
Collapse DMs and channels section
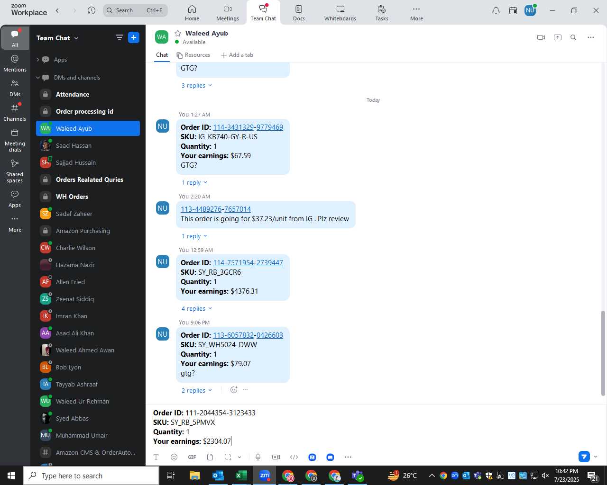click(38, 78)
